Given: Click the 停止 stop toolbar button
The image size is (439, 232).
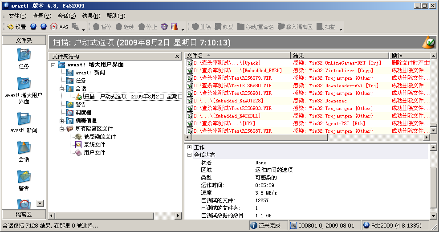Looking at the screenshot, I should 147,27.
